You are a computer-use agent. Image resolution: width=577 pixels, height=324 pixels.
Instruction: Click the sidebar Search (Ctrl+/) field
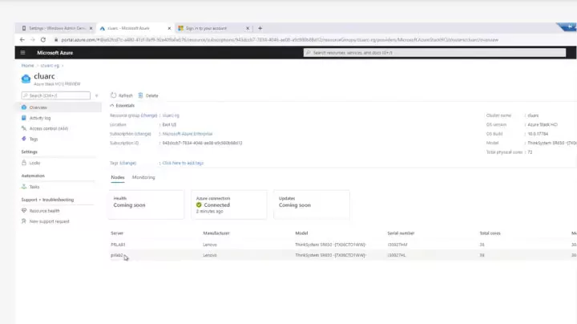click(56, 95)
